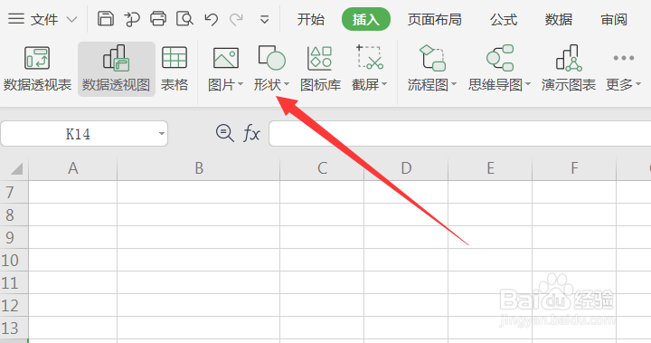The height and width of the screenshot is (343, 651).
Task: Select row 7 header
Action: coord(14,192)
